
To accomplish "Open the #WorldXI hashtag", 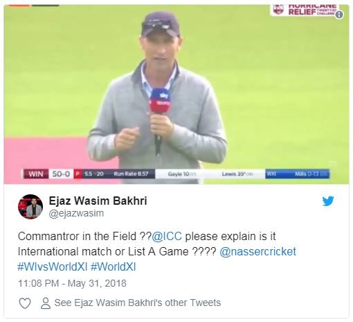I will click(113, 266).
